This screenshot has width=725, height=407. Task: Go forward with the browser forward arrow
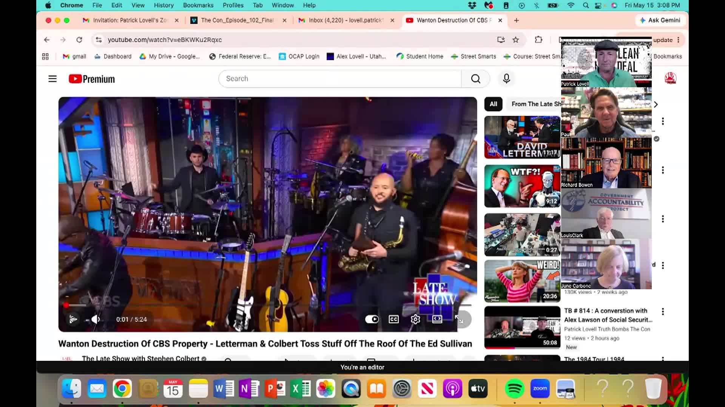(x=63, y=40)
